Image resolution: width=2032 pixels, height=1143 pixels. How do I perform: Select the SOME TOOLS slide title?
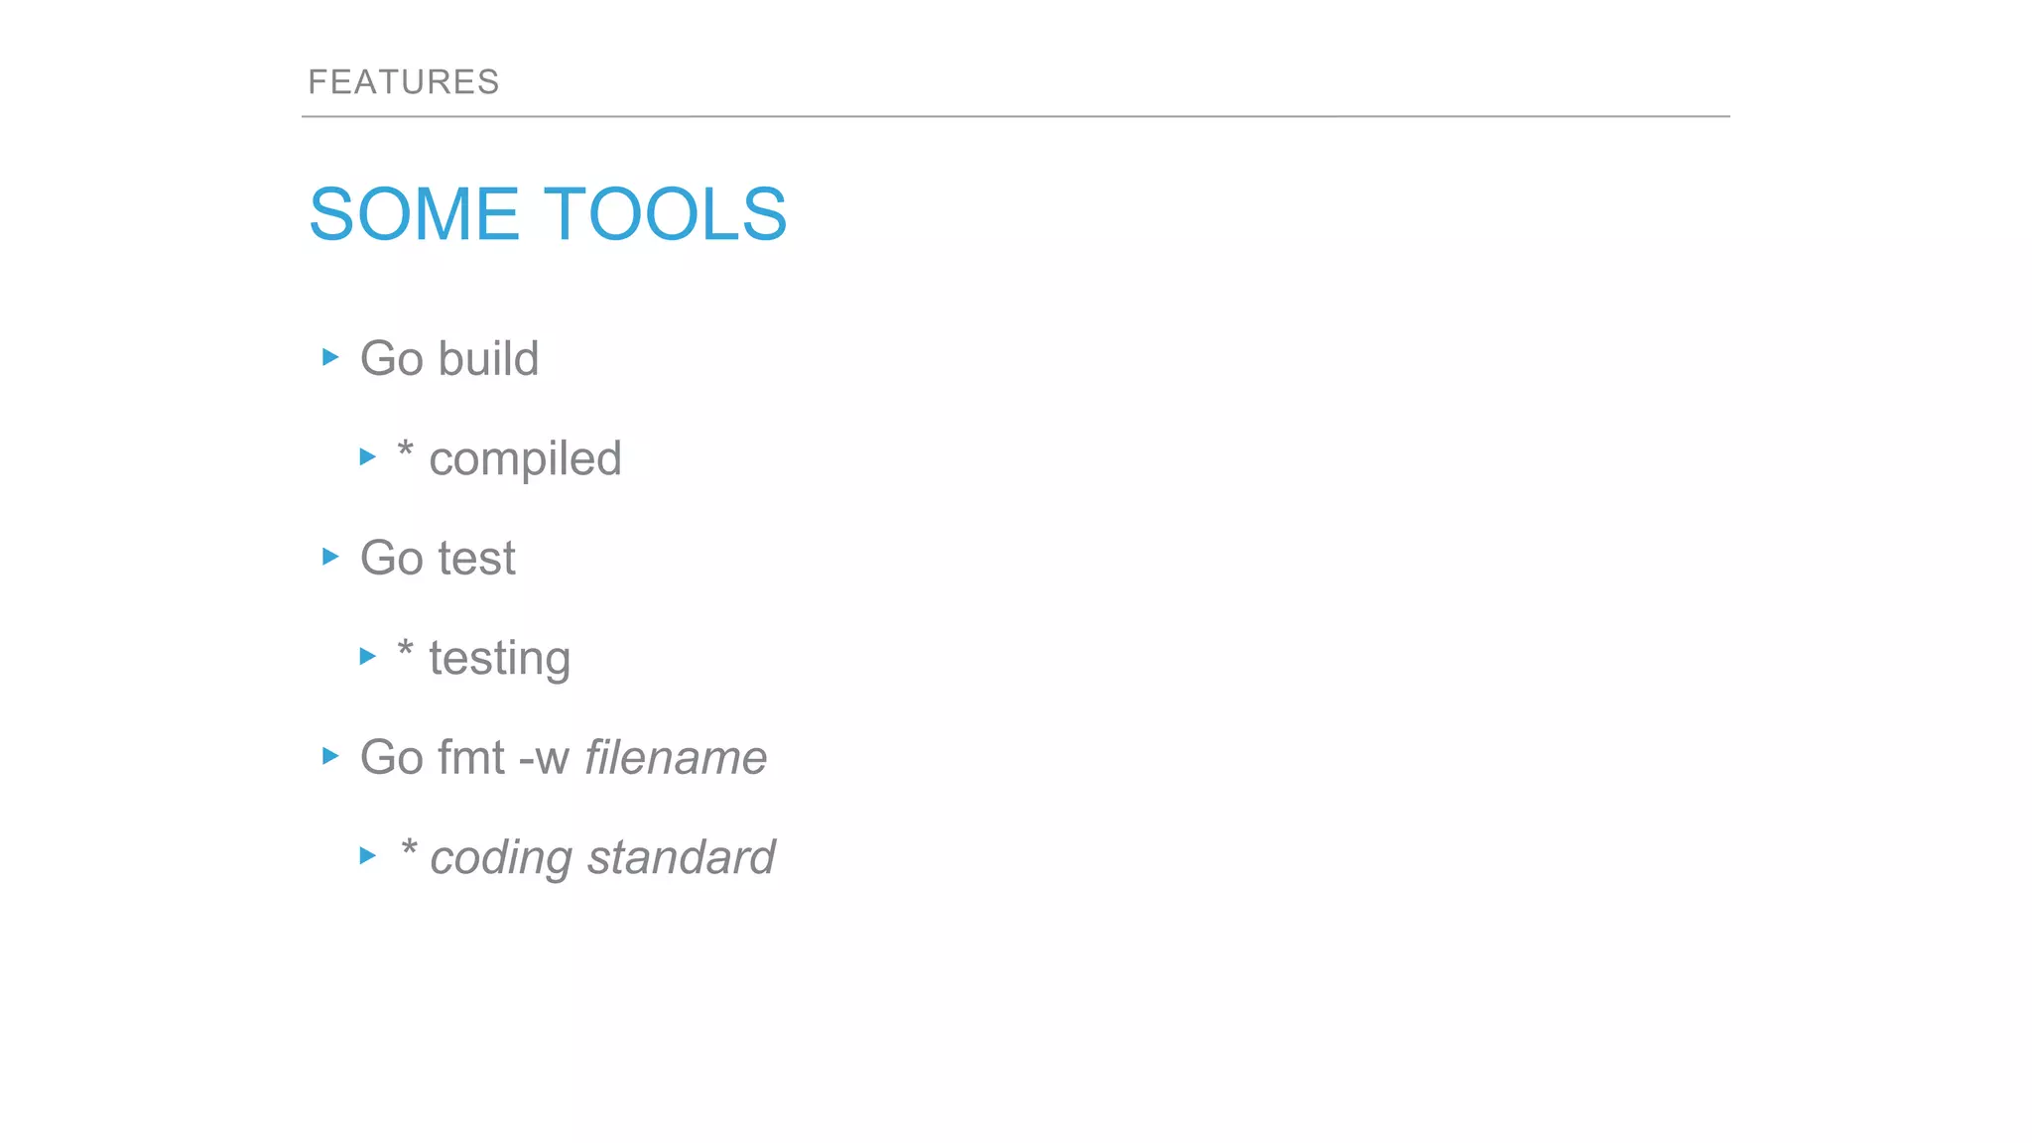[548, 213]
